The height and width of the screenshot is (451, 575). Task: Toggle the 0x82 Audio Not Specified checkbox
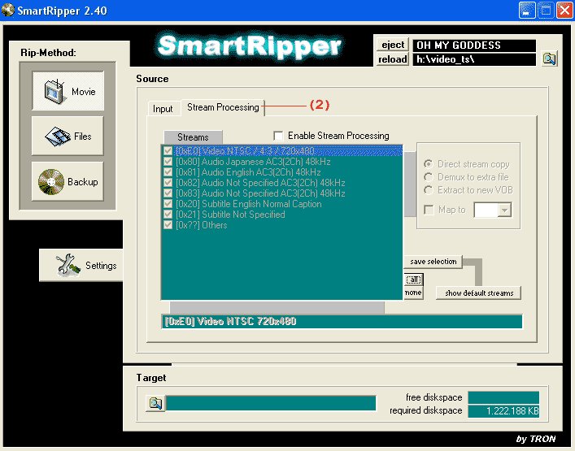(x=168, y=183)
